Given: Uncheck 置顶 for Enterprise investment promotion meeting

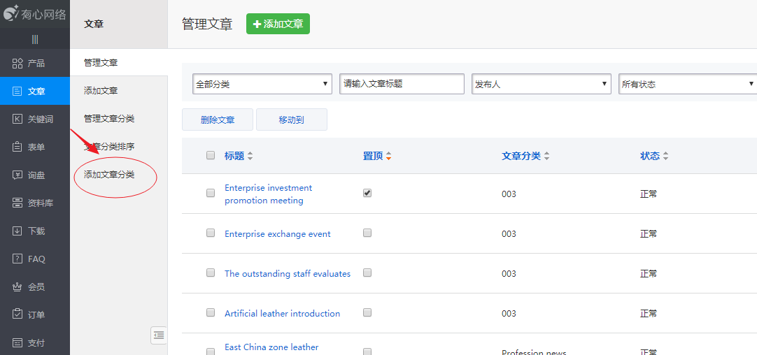Looking at the screenshot, I should (367, 193).
